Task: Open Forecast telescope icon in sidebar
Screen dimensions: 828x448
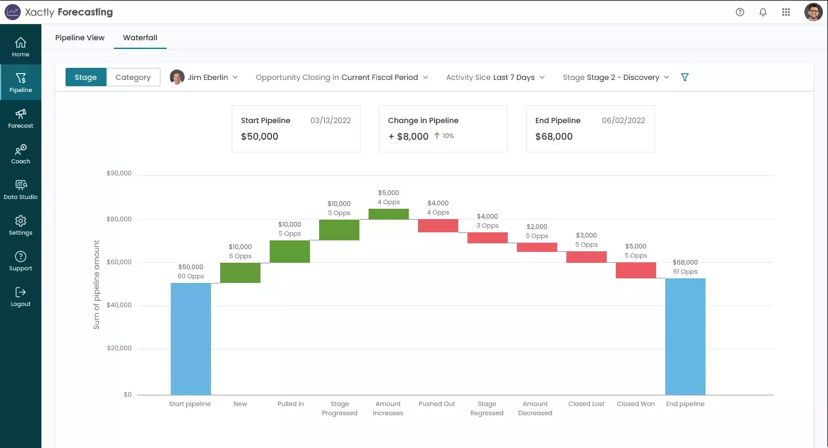Action: tap(21, 114)
